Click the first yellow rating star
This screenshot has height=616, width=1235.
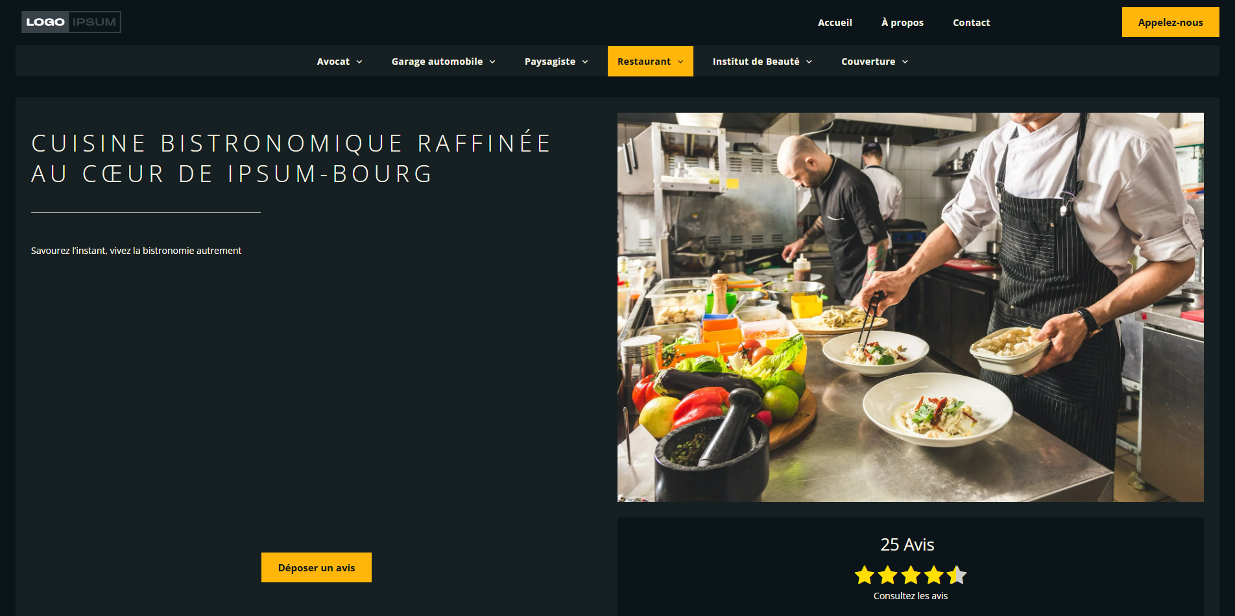point(865,575)
